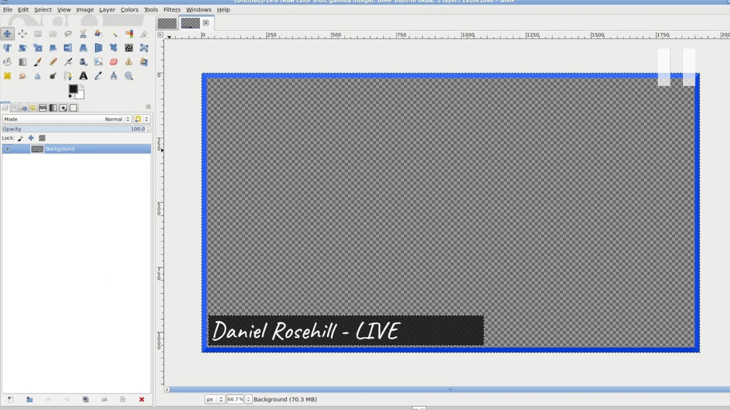The width and height of the screenshot is (730, 410).
Task: Switch to the first image tab
Action: 167,23
